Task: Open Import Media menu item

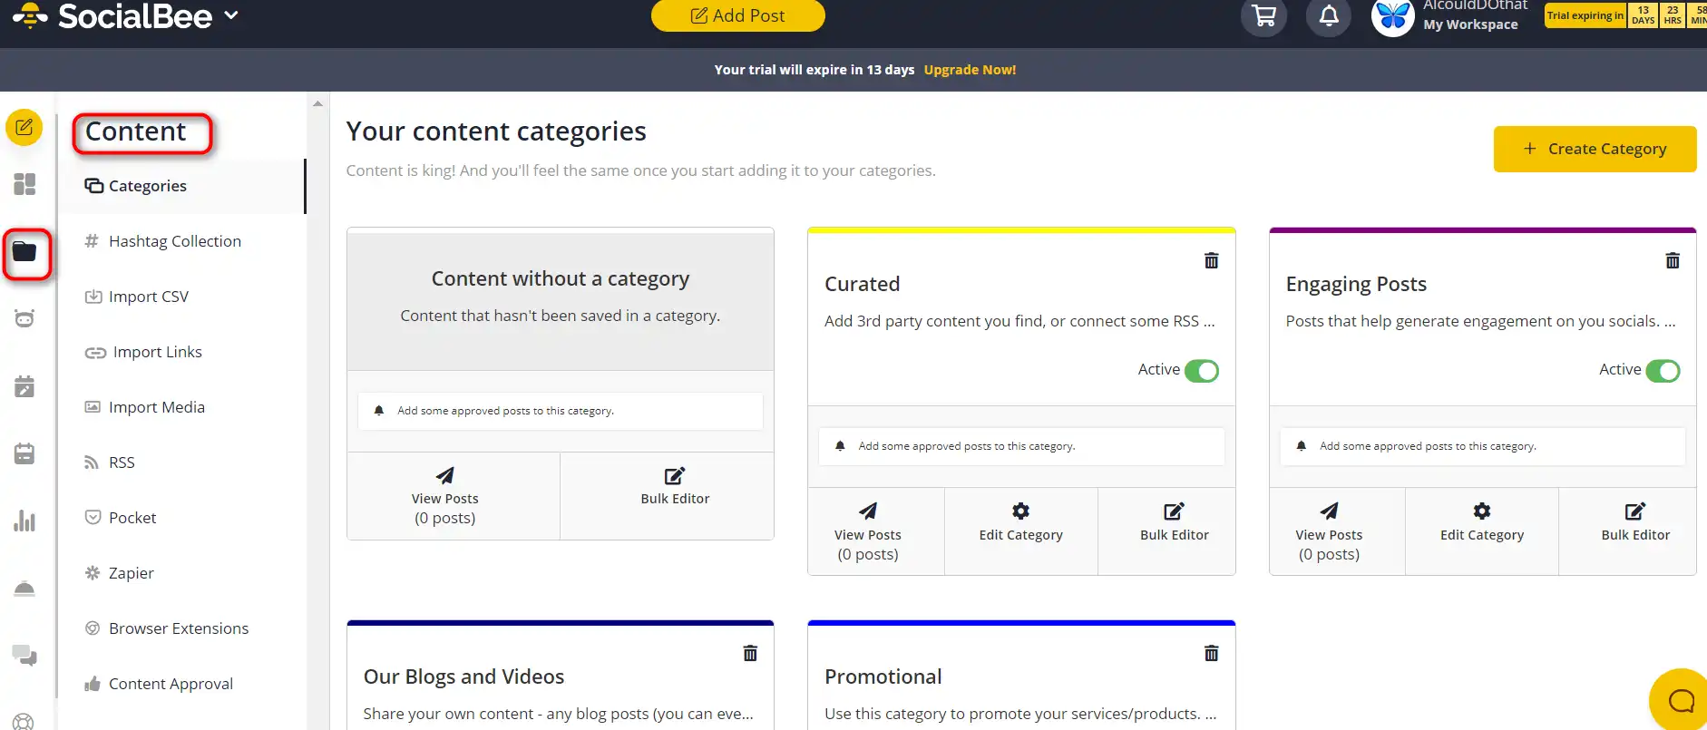Action: (x=184, y=407)
